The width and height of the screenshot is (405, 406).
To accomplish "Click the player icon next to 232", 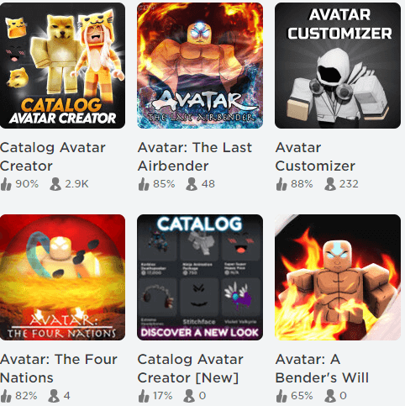I will [x=330, y=184].
